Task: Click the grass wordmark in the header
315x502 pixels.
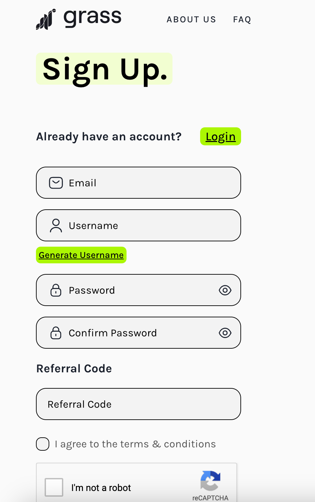Action: point(93,17)
